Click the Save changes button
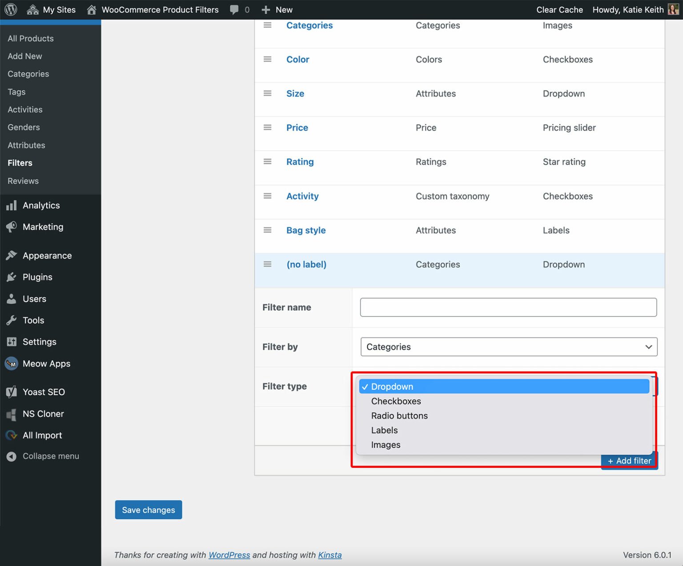This screenshot has width=683, height=566. tap(148, 510)
